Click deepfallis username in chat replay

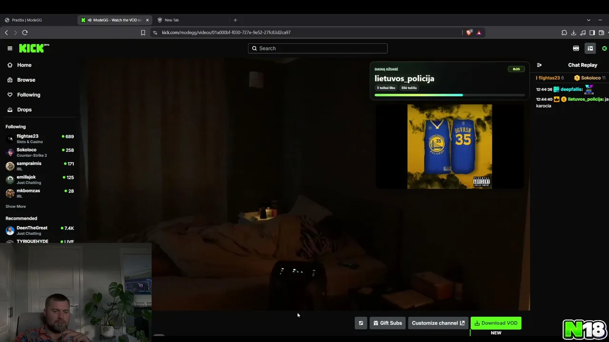(571, 89)
